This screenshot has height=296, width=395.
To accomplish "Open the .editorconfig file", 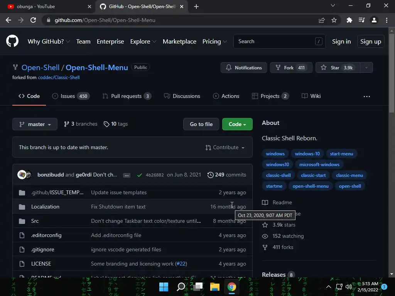I will (x=46, y=235).
